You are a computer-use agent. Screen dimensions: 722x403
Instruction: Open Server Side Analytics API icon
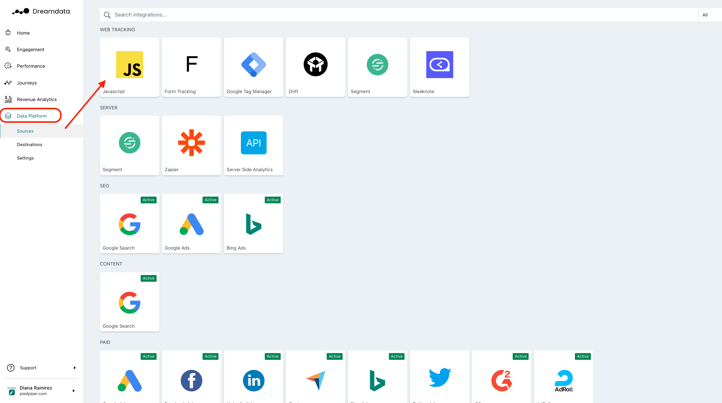coord(254,143)
